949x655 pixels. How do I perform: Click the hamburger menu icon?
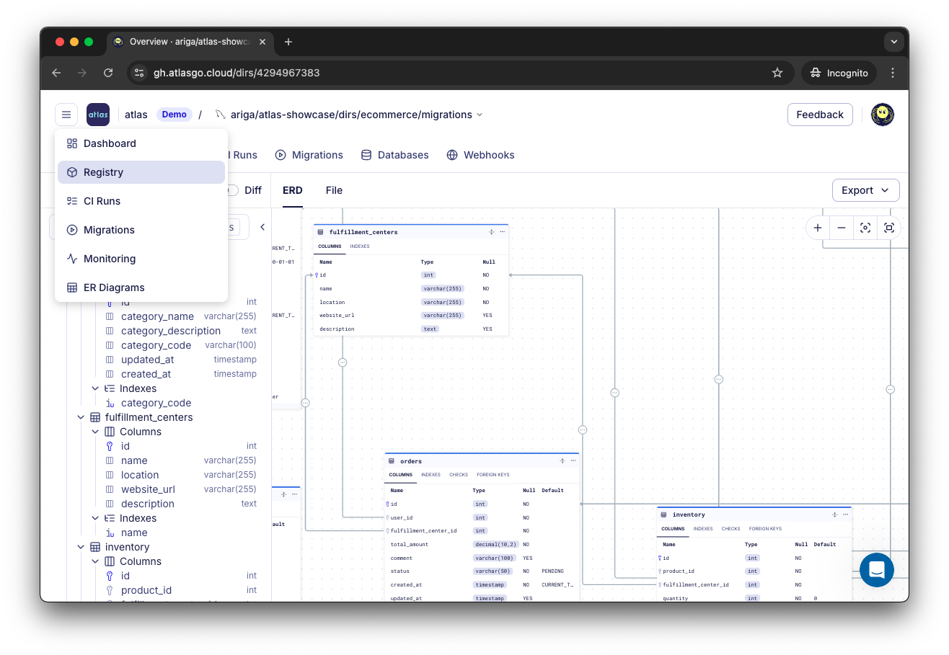tap(66, 115)
